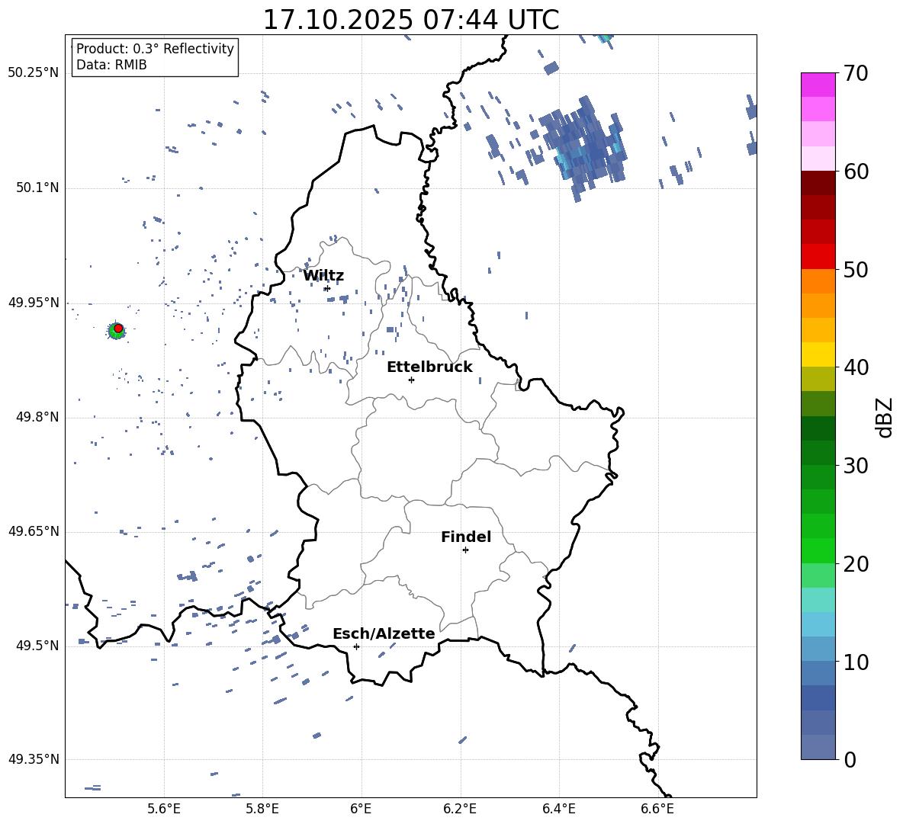Click the 'Data: RMIB' text
Screen dimensions: 903x824
coord(111,65)
